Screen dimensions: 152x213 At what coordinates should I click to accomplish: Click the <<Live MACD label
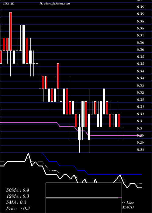pos(128,205)
